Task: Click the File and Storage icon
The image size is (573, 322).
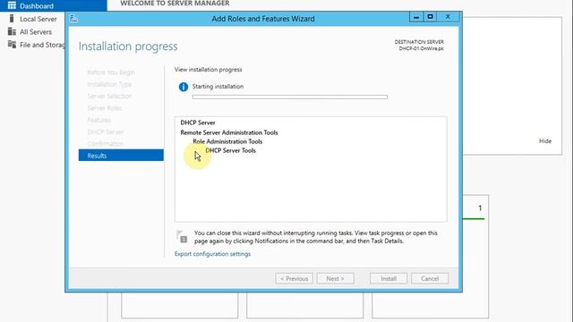Action: tap(12, 44)
